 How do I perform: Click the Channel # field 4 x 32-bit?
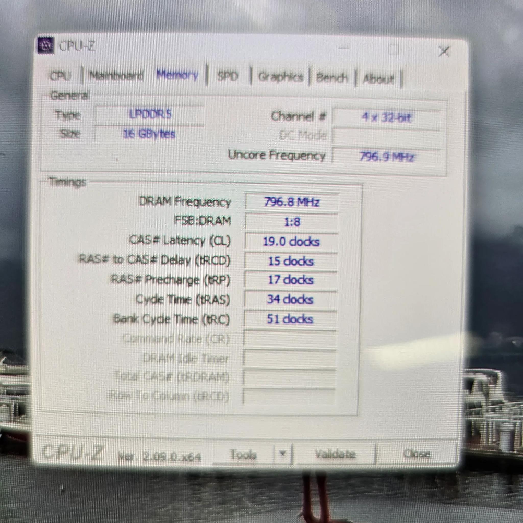click(x=387, y=117)
